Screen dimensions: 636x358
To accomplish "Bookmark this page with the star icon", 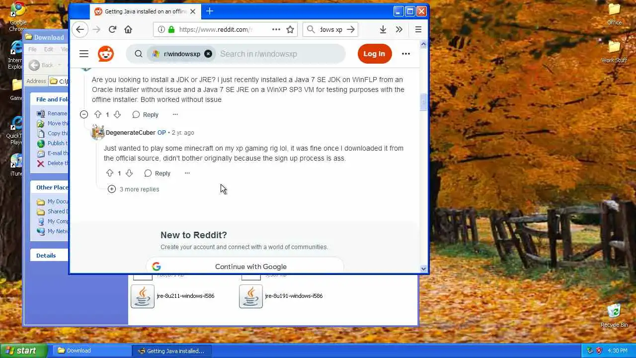I will pos(290,29).
